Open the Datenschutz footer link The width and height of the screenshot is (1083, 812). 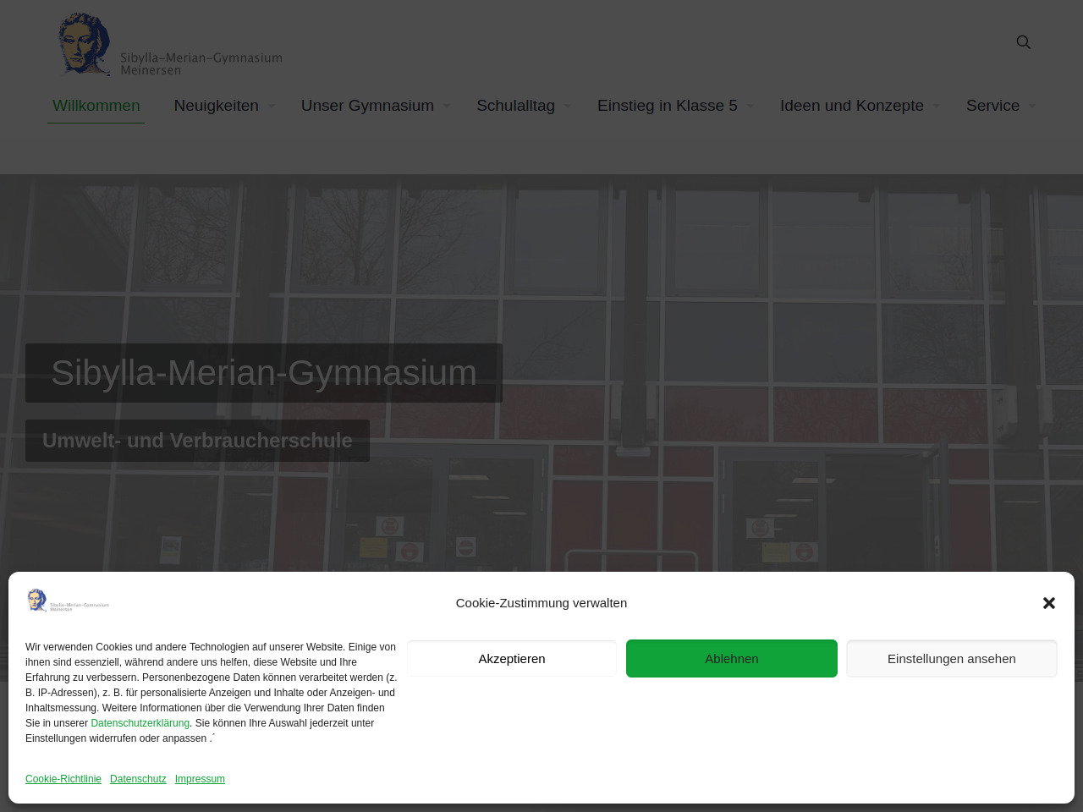[138, 779]
